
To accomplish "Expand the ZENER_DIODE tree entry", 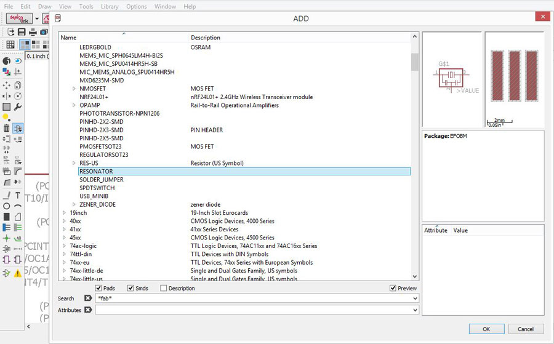I will [74, 204].
